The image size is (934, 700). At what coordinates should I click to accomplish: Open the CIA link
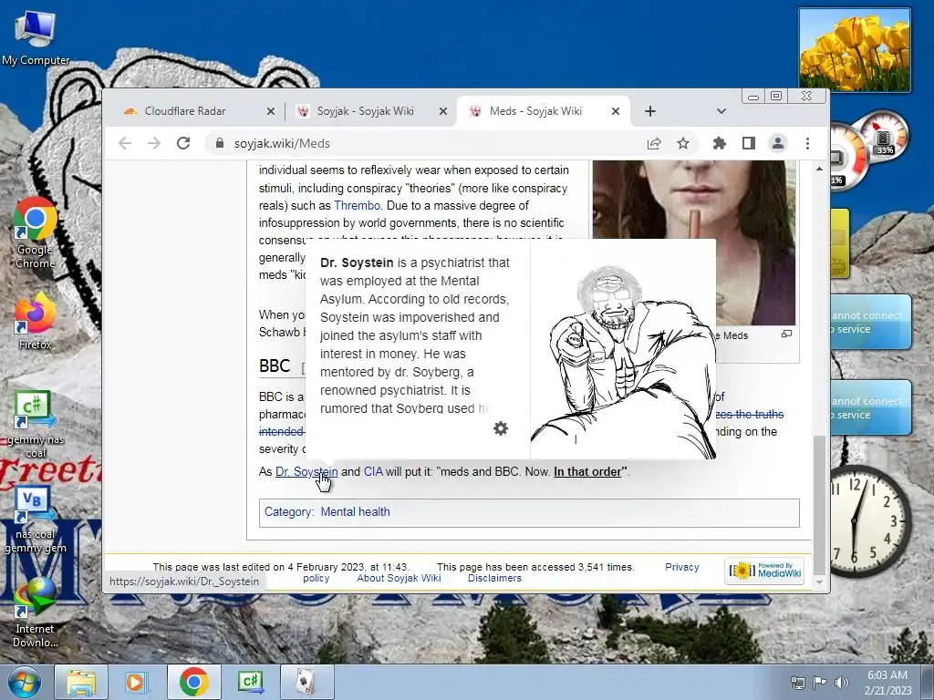[x=373, y=472]
